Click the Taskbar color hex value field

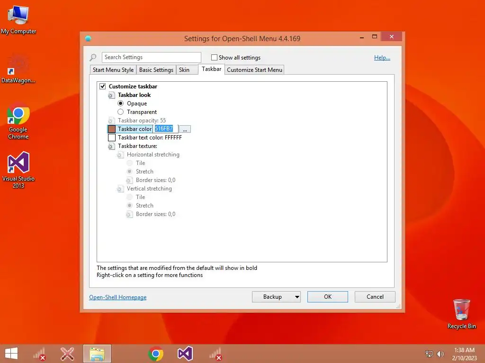[x=165, y=129]
